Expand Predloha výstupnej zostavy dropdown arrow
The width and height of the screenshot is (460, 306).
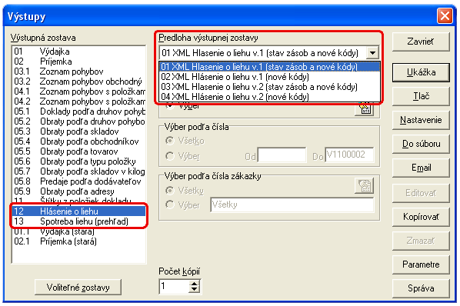click(372, 53)
